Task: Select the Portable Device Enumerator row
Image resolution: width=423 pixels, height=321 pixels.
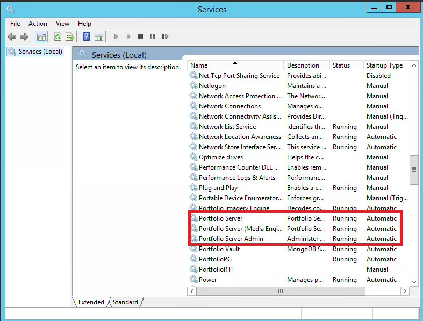Action: [x=298, y=198]
